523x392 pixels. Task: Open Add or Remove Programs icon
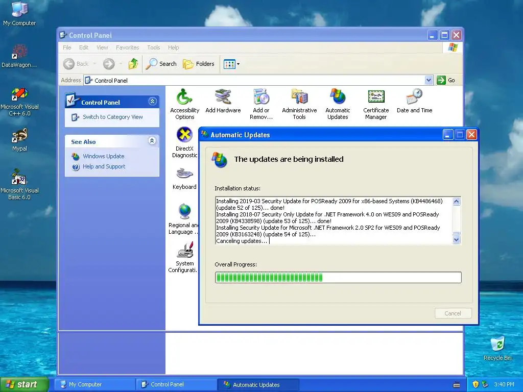[261, 104]
